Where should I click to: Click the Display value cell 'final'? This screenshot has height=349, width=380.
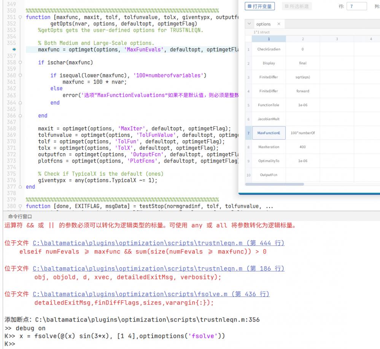[x=302, y=63]
